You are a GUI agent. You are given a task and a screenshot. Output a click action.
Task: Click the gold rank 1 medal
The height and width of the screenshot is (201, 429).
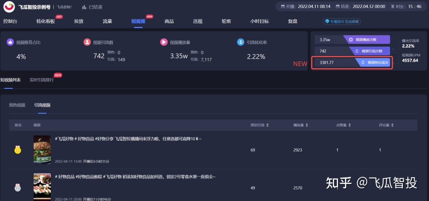17,150
